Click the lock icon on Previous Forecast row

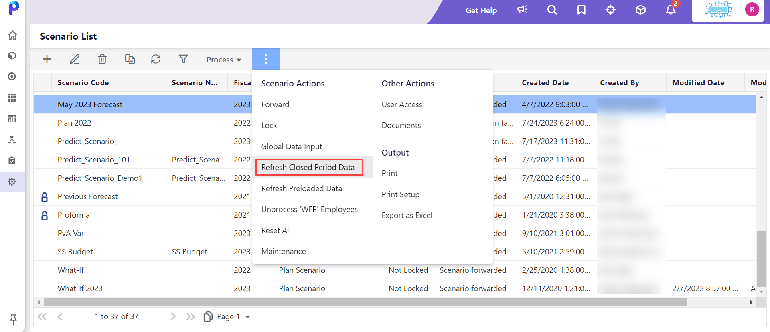coord(45,197)
